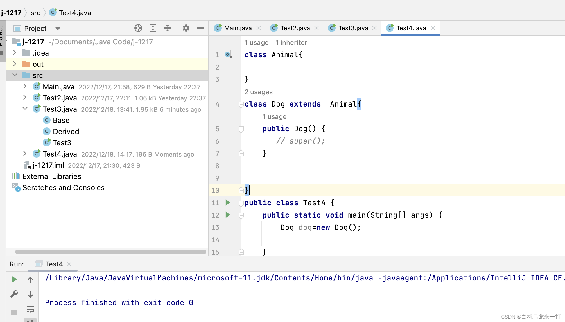The image size is (565, 322).
Task: Open Project panel settings gear
Action: coord(186,28)
